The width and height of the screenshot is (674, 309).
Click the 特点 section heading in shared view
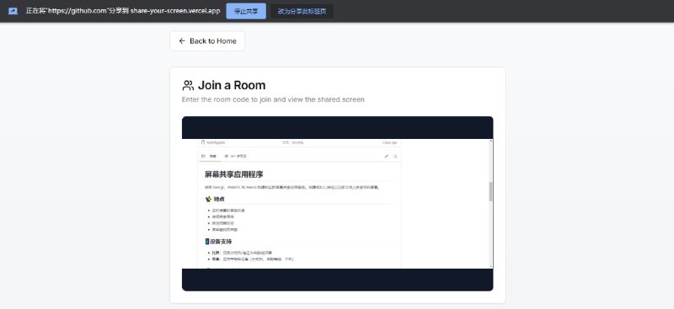[x=215, y=199]
